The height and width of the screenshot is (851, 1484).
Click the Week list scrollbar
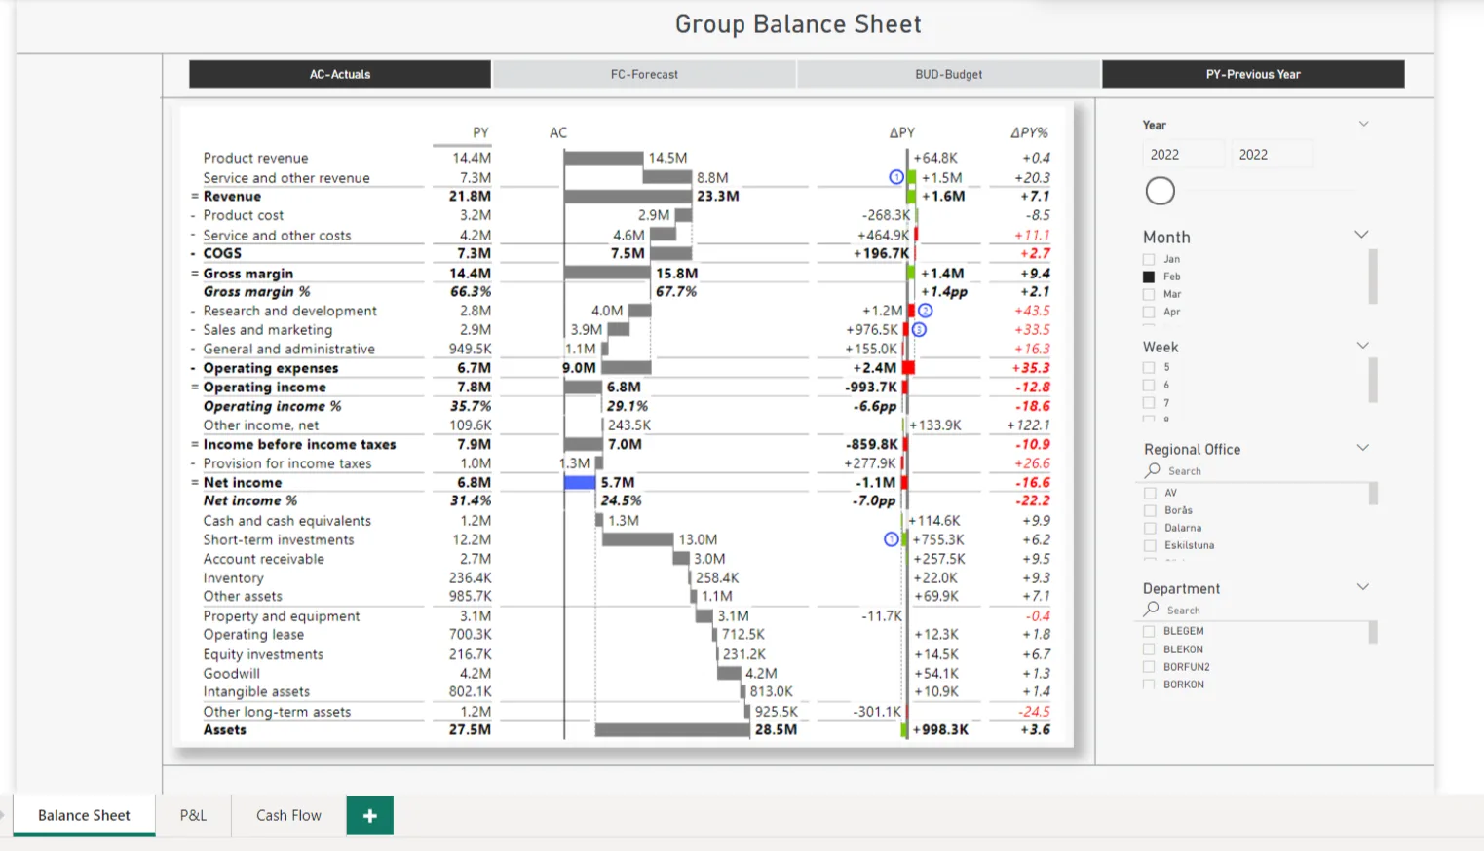1373,380
